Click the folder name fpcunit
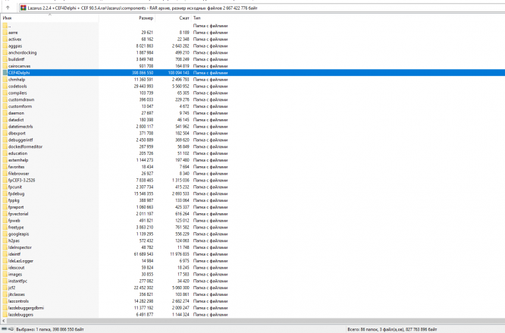Screen dimensions: 505x333 (x=15, y=187)
